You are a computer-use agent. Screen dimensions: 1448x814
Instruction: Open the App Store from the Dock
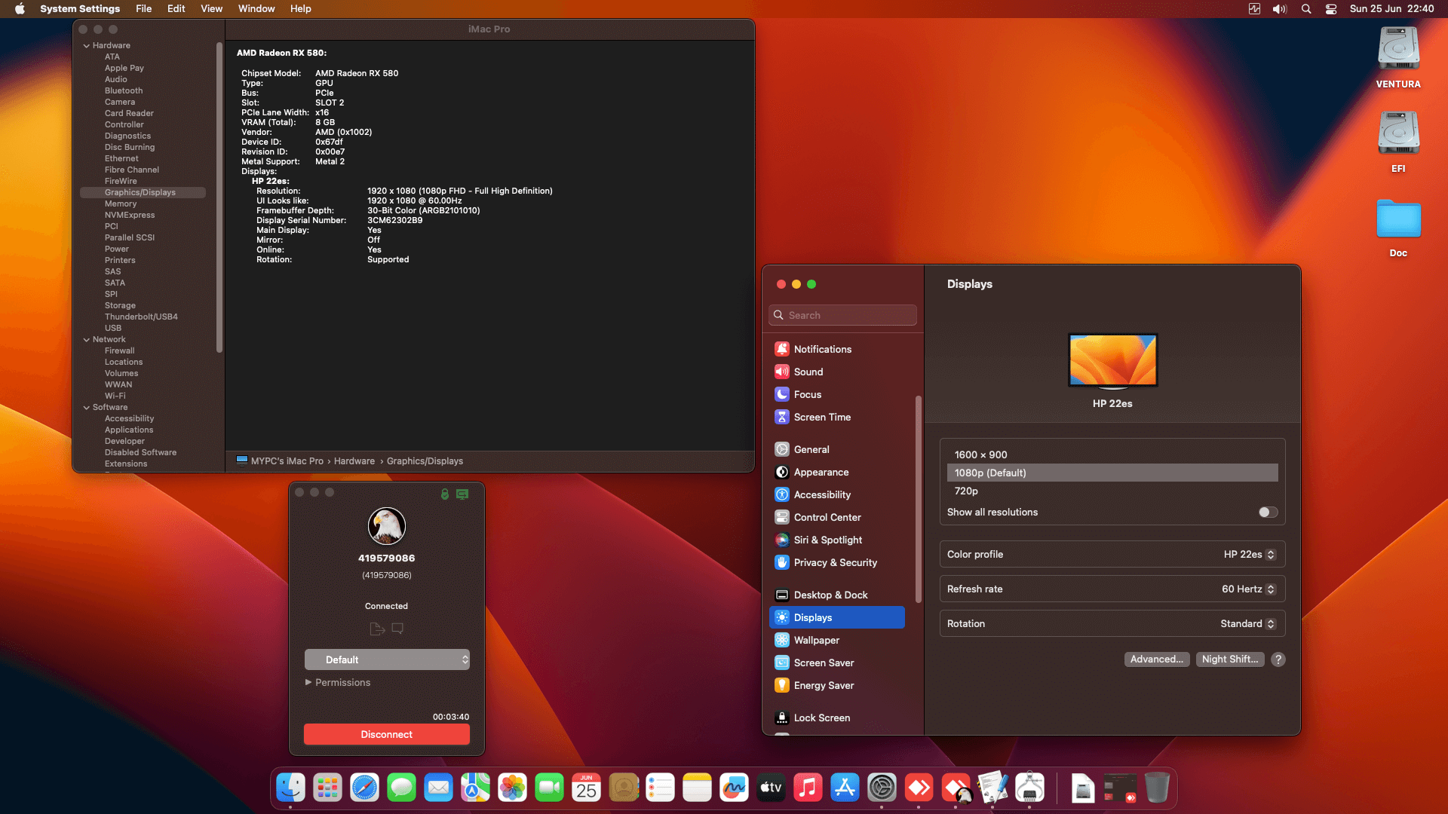845,788
